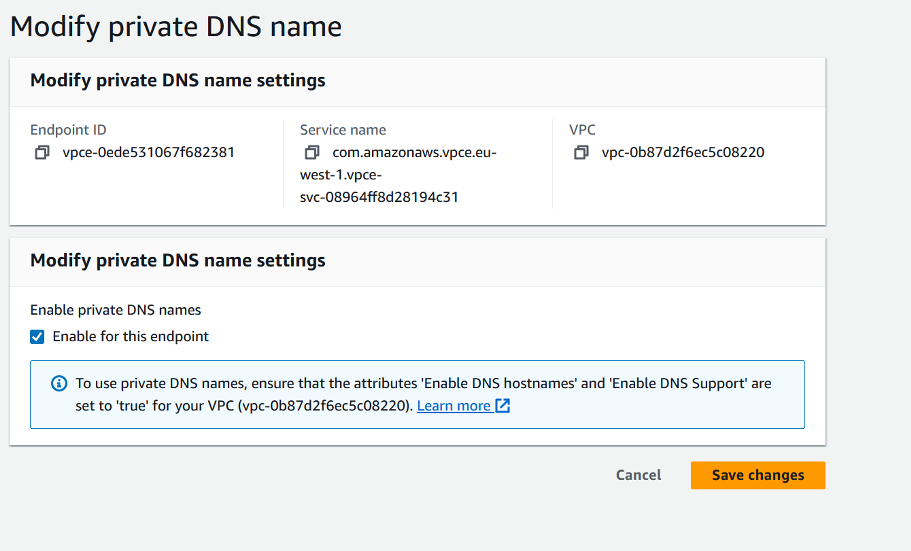Click the 'Service name' field label
The width and height of the screenshot is (911, 551).
click(x=343, y=130)
